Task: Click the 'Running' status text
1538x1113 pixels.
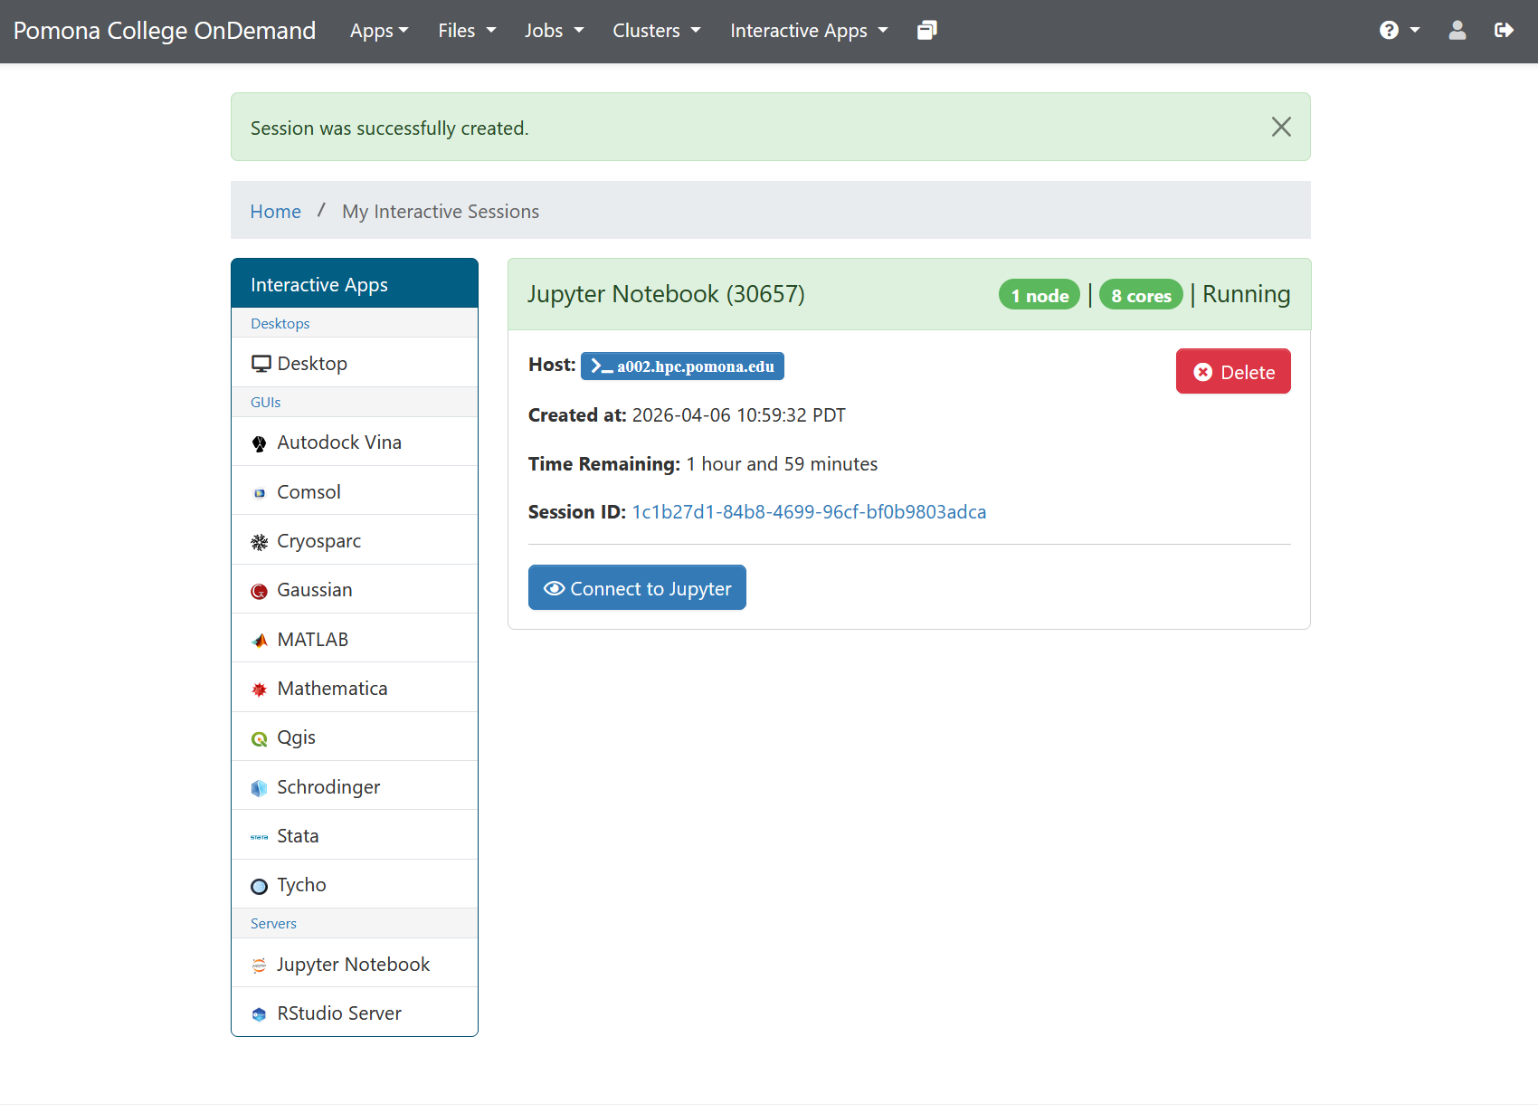Action: point(1246,294)
